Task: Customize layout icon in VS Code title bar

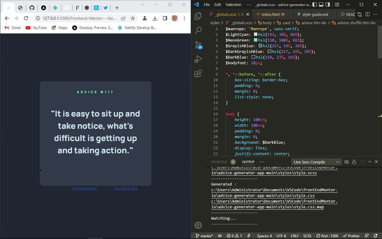Action: 337,4
